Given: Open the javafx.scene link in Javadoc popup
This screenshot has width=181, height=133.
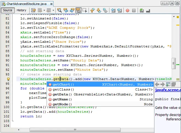Looking at the screenshot, I should [x=168, y=90].
